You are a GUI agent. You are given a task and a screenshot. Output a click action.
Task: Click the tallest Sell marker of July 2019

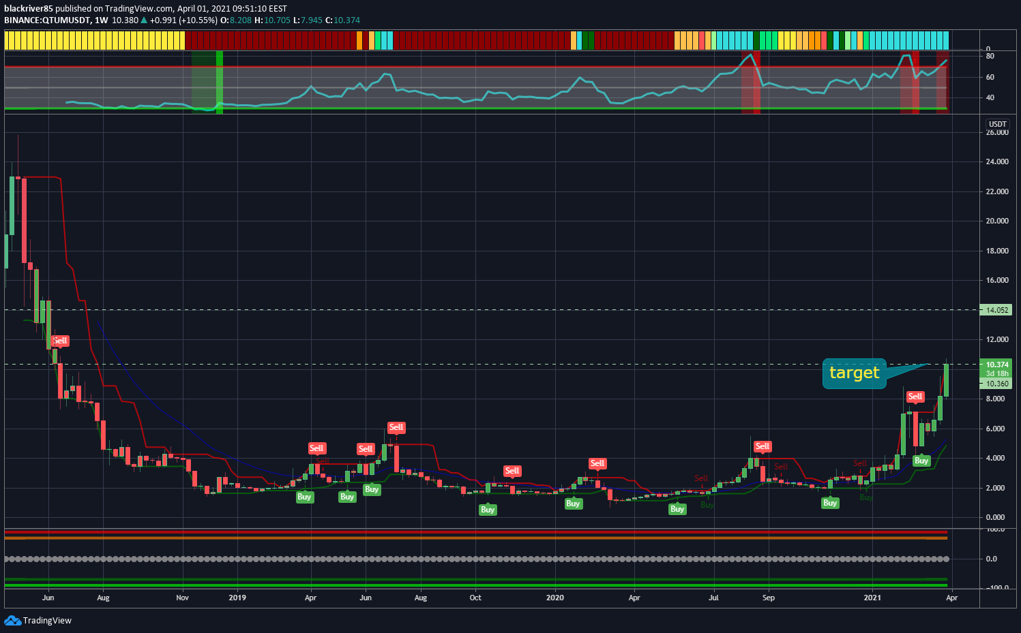tap(396, 428)
